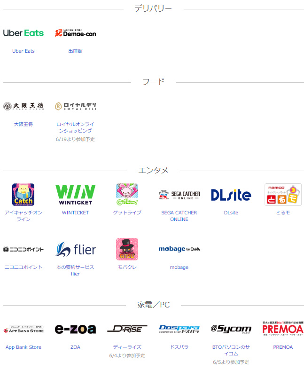The height and width of the screenshot is (370, 304).
Task: Open the PREMOA text link
Action: point(283,347)
